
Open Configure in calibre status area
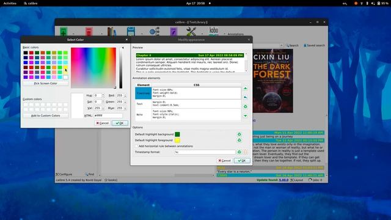[x=64, y=174]
